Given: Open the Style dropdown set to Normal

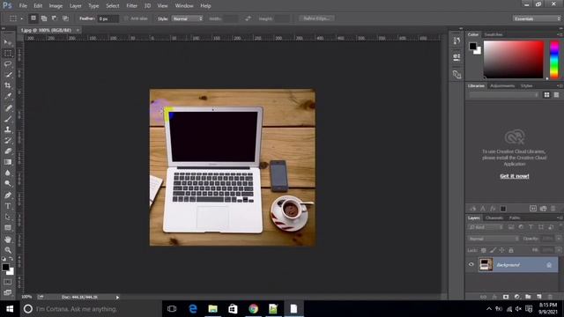Looking at the screenshot, I should coord(188,18).
